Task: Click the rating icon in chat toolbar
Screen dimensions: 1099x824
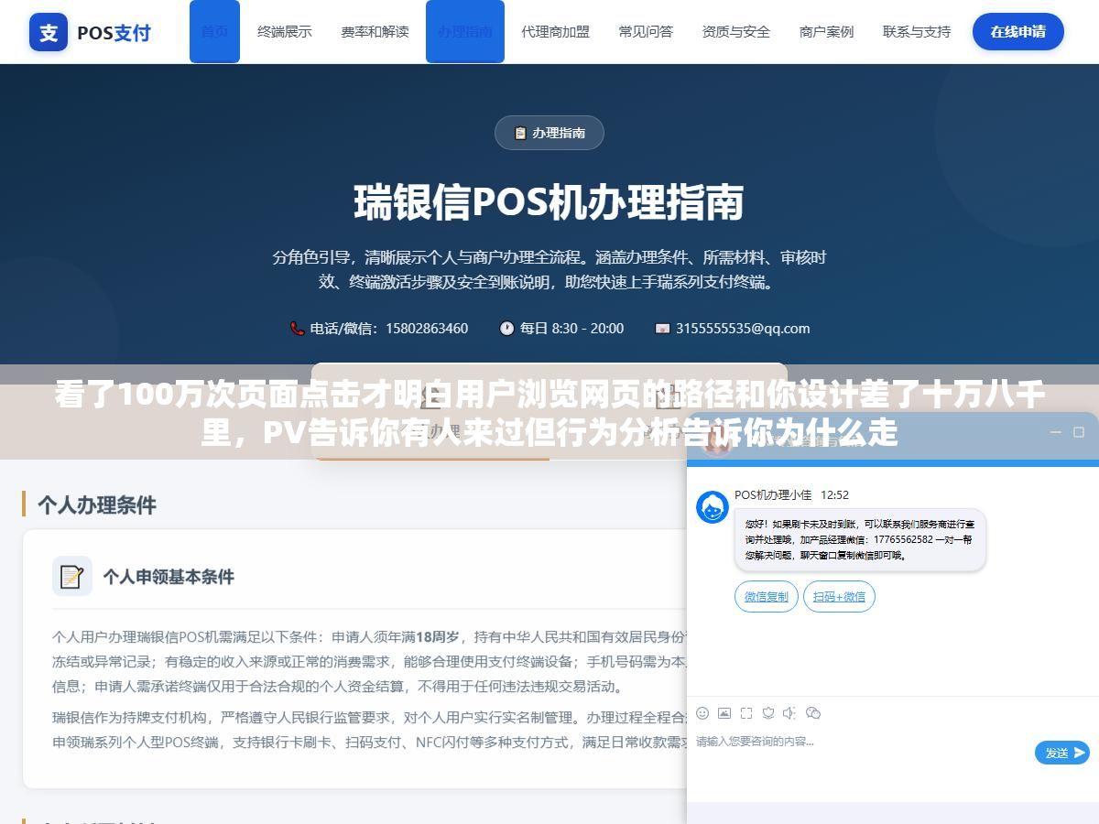Action: click(768, 712)
